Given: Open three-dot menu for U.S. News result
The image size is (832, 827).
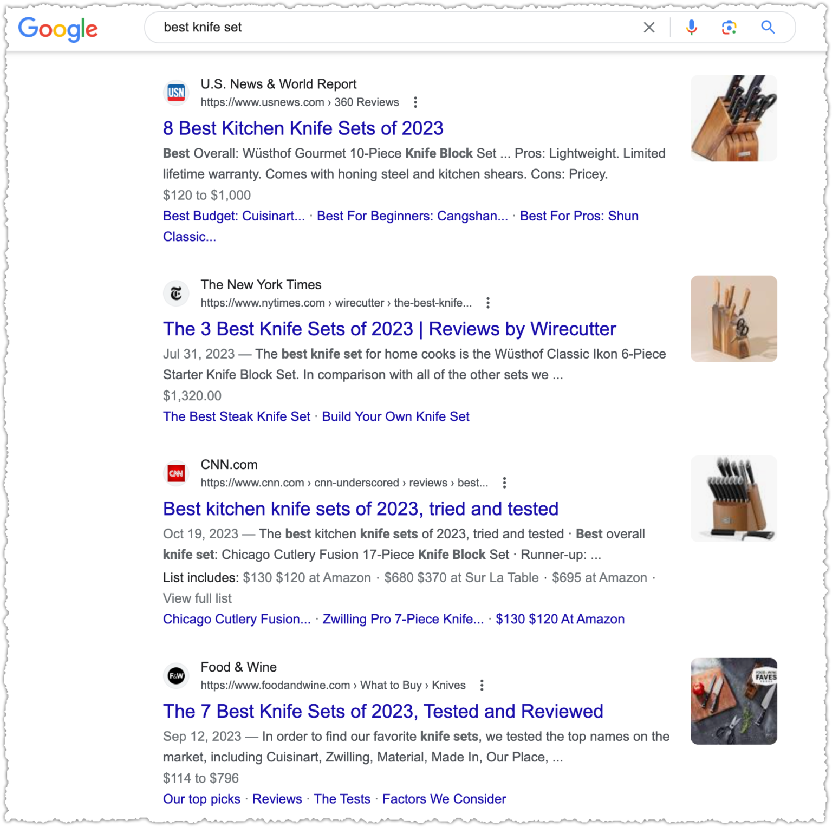Looking at the screenshot, I should tap(415, 102).
